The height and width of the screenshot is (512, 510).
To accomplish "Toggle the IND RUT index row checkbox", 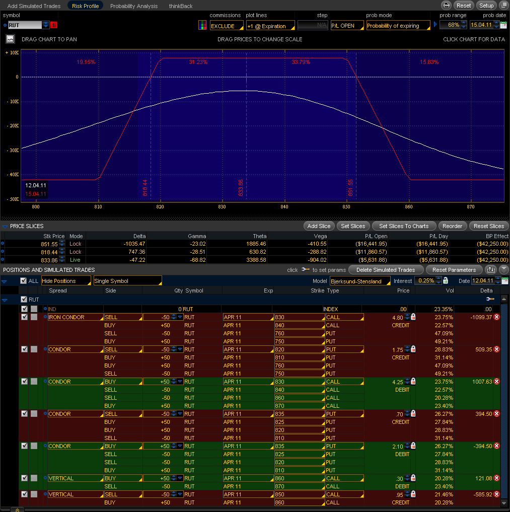I will tap(24, 309).
